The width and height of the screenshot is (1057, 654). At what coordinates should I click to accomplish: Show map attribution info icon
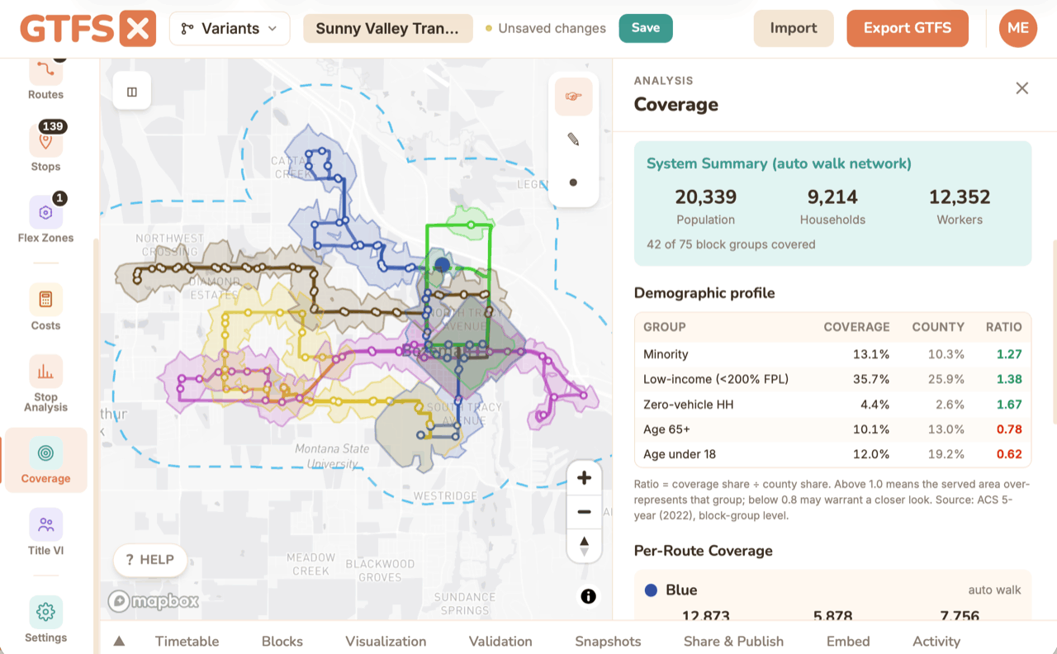[588, 596]
